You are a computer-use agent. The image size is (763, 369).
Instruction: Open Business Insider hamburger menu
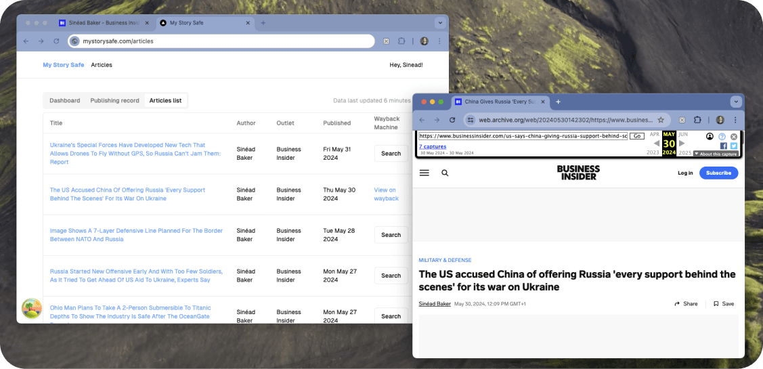pos(424,173)
